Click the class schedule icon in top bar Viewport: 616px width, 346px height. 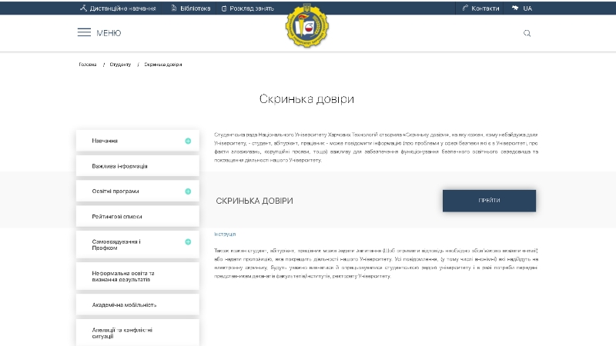coord(224,8)
